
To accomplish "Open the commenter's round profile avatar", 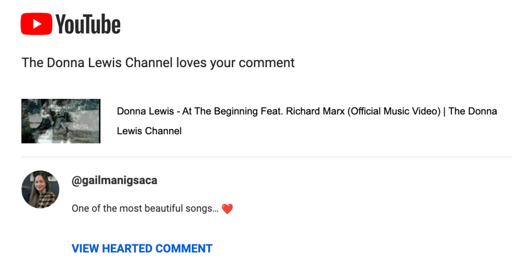I will (40, 189).
